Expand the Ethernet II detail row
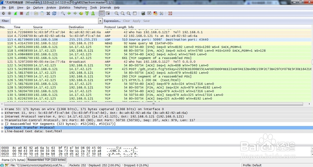Viewport: 313px width, 167px height. coord(2,113)
